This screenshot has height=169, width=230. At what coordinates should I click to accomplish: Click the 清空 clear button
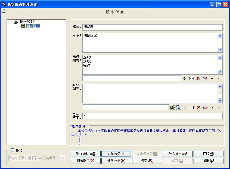click(x=147, y=161)
